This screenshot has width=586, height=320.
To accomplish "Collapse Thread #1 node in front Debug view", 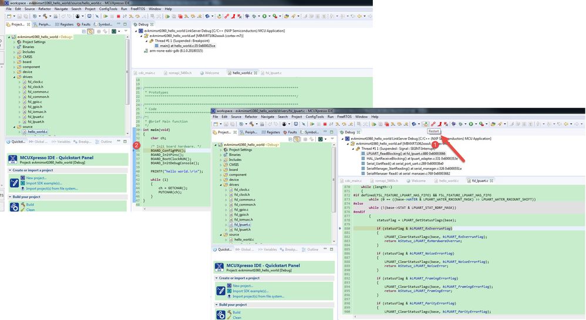I will [x=353, y=149].
